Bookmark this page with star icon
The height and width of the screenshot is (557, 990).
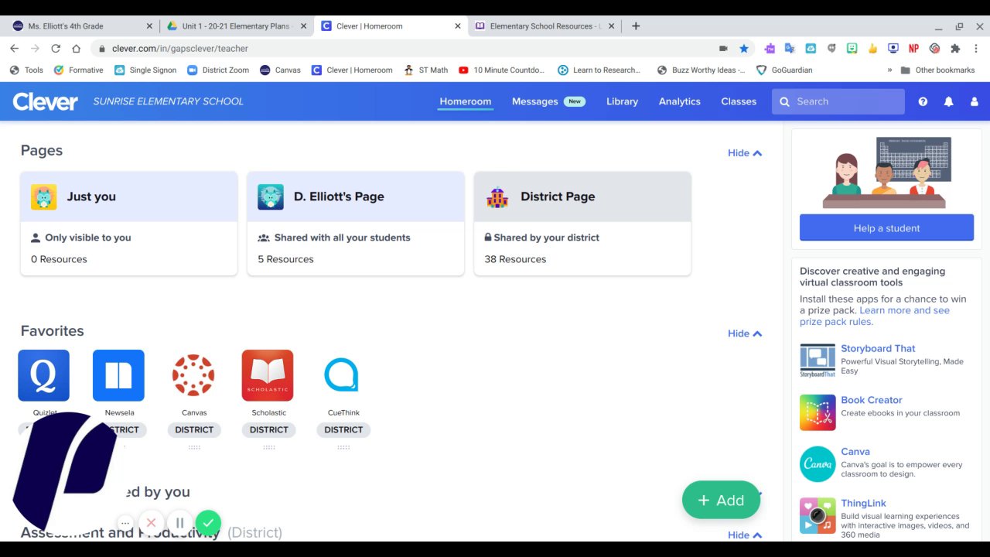pyautogui.click(x=744, y=48)
